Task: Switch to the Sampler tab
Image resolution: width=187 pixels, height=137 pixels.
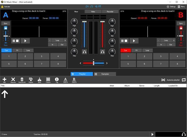Action: [105, 74]
